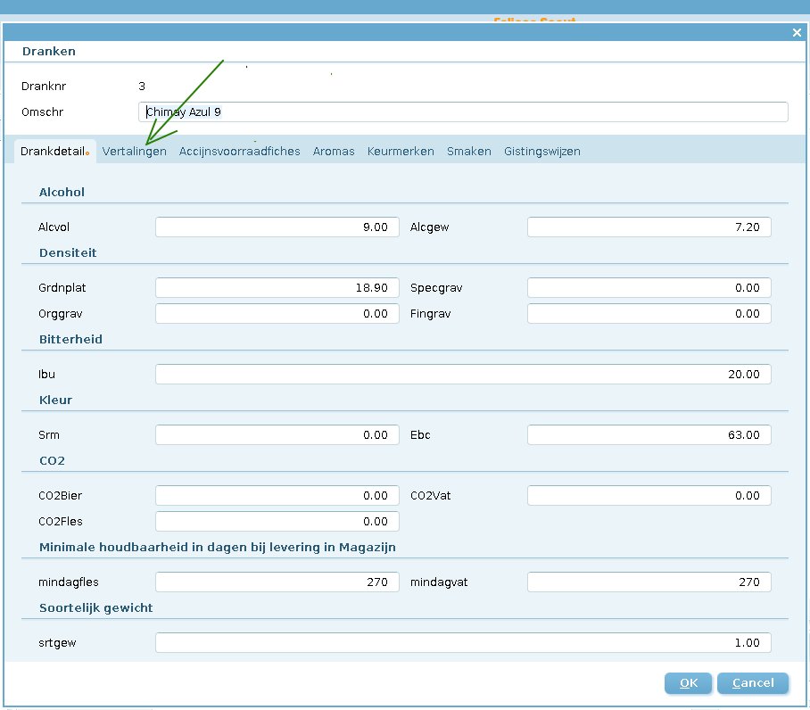Click into the srtgew field

pyautogui.click(x=463, y=643)
